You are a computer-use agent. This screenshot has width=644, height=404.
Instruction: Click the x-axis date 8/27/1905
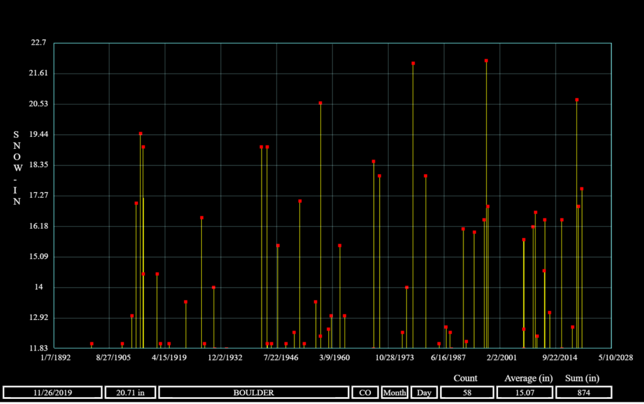click(x=113, y=358)
